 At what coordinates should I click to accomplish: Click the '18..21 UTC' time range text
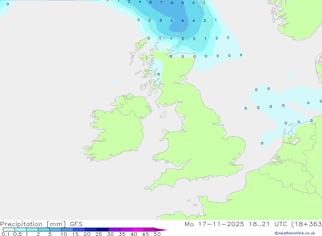point(268,224)
